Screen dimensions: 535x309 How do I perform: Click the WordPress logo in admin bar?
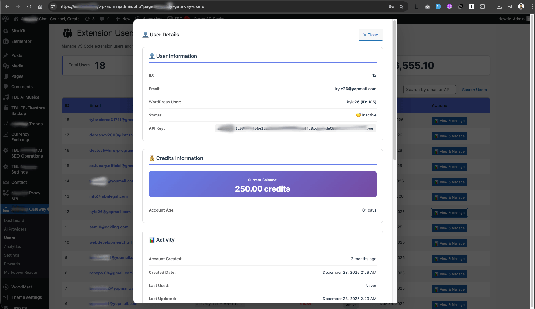coord(6,19)
